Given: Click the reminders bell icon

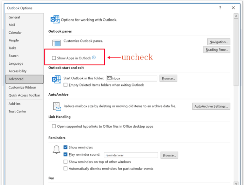Looking at the screenshot, I should (x=56, y=150).
